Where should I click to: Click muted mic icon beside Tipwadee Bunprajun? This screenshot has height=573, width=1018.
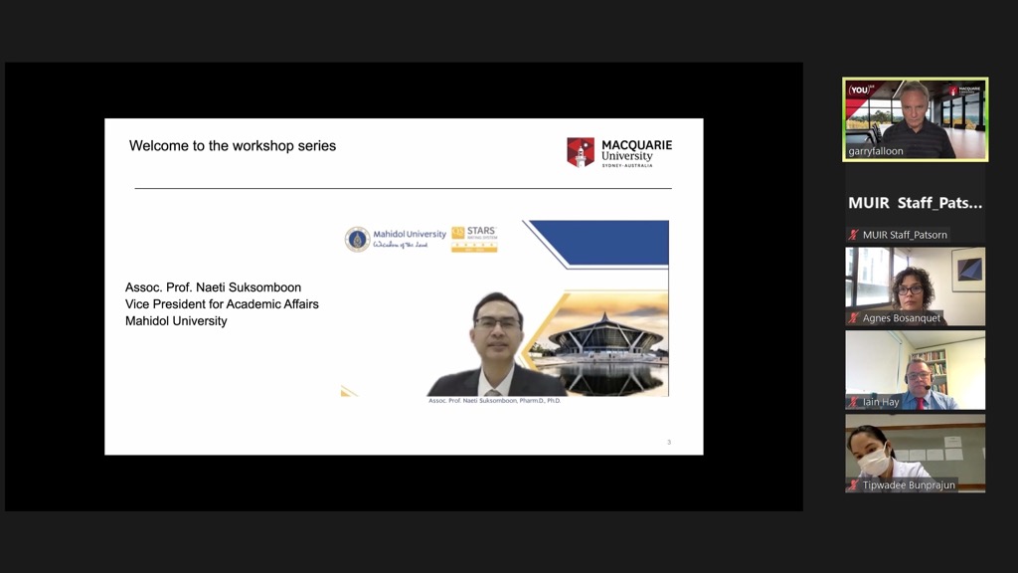(x=853, y=485)
